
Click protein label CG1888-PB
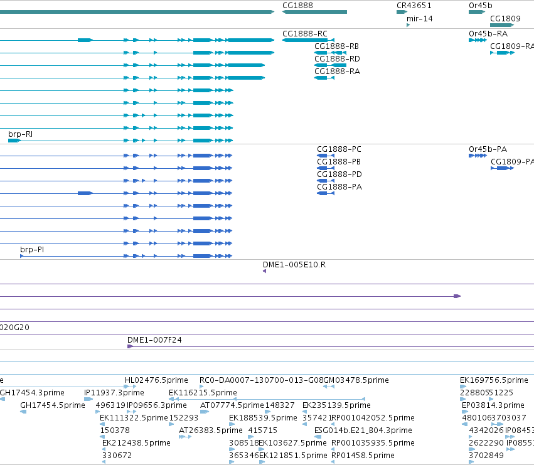(338, 162)
